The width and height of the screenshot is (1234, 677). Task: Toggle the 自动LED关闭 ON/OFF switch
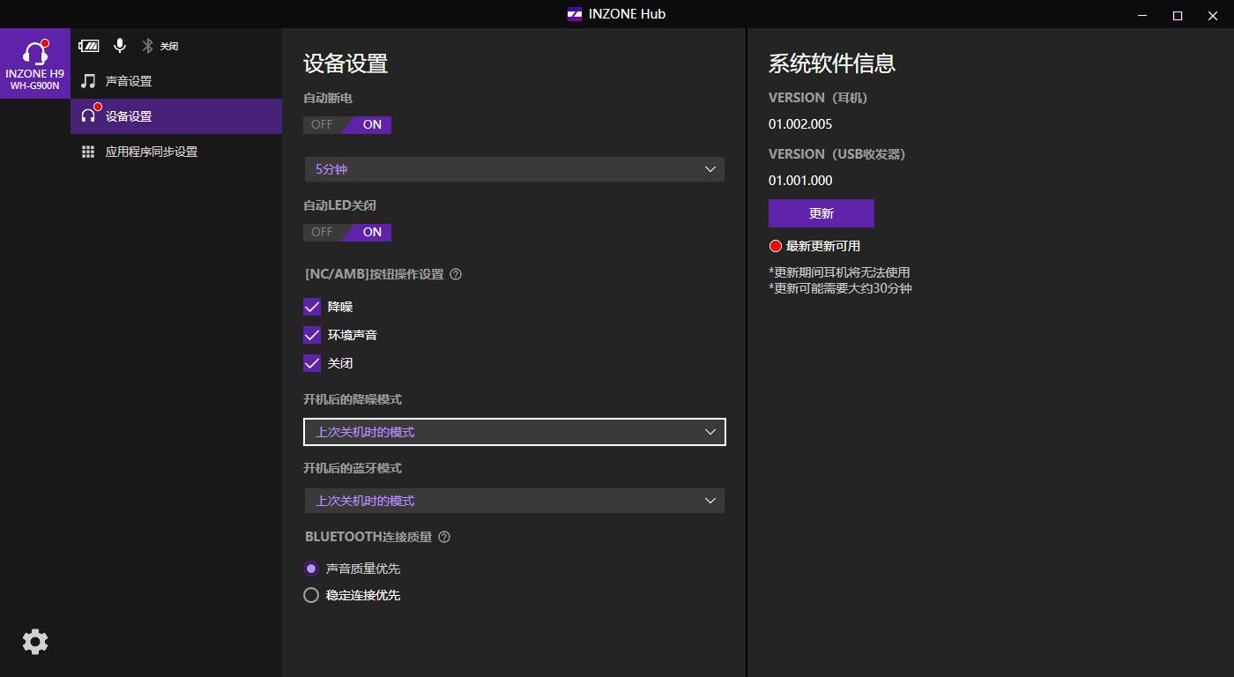tap(347, 233)
